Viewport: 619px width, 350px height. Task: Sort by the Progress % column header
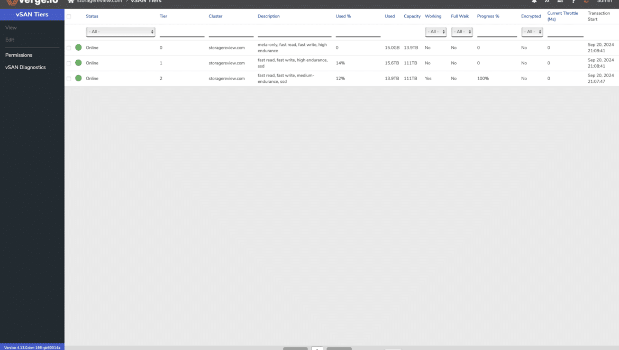[x=488, y=16]
